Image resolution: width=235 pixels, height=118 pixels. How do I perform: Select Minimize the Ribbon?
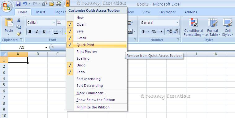(x=97, y=107)
